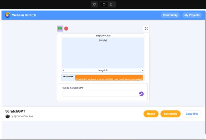Open See inside for project code
Image resolution: width=206 pixels, height=140 pixels.
coord(170,114)
